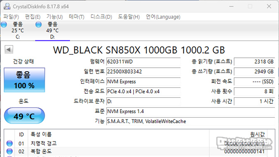Click the 건강 상태 label

[23, 61]
